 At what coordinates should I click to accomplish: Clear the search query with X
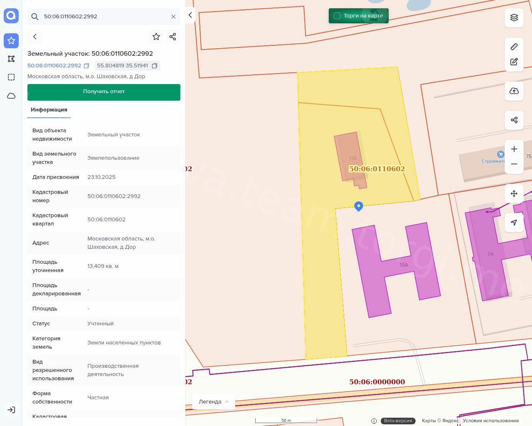click(x=173, y=17)
